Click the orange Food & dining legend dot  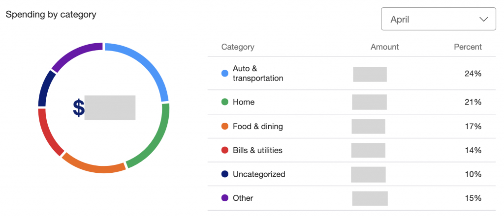coord(225,126)
